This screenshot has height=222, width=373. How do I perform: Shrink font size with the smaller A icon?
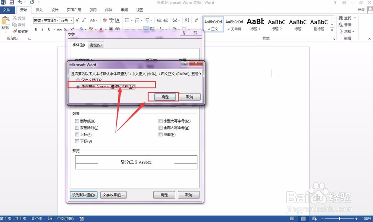[x=84, y=20]
